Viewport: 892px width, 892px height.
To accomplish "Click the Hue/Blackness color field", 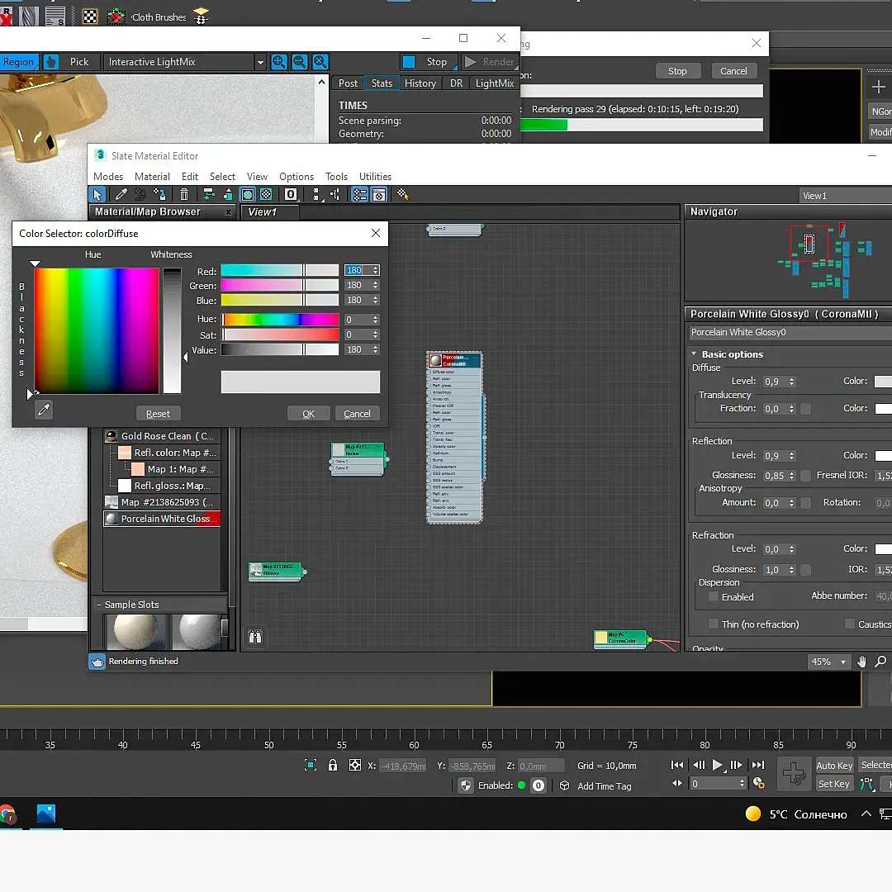I will [x=96, y=330].
